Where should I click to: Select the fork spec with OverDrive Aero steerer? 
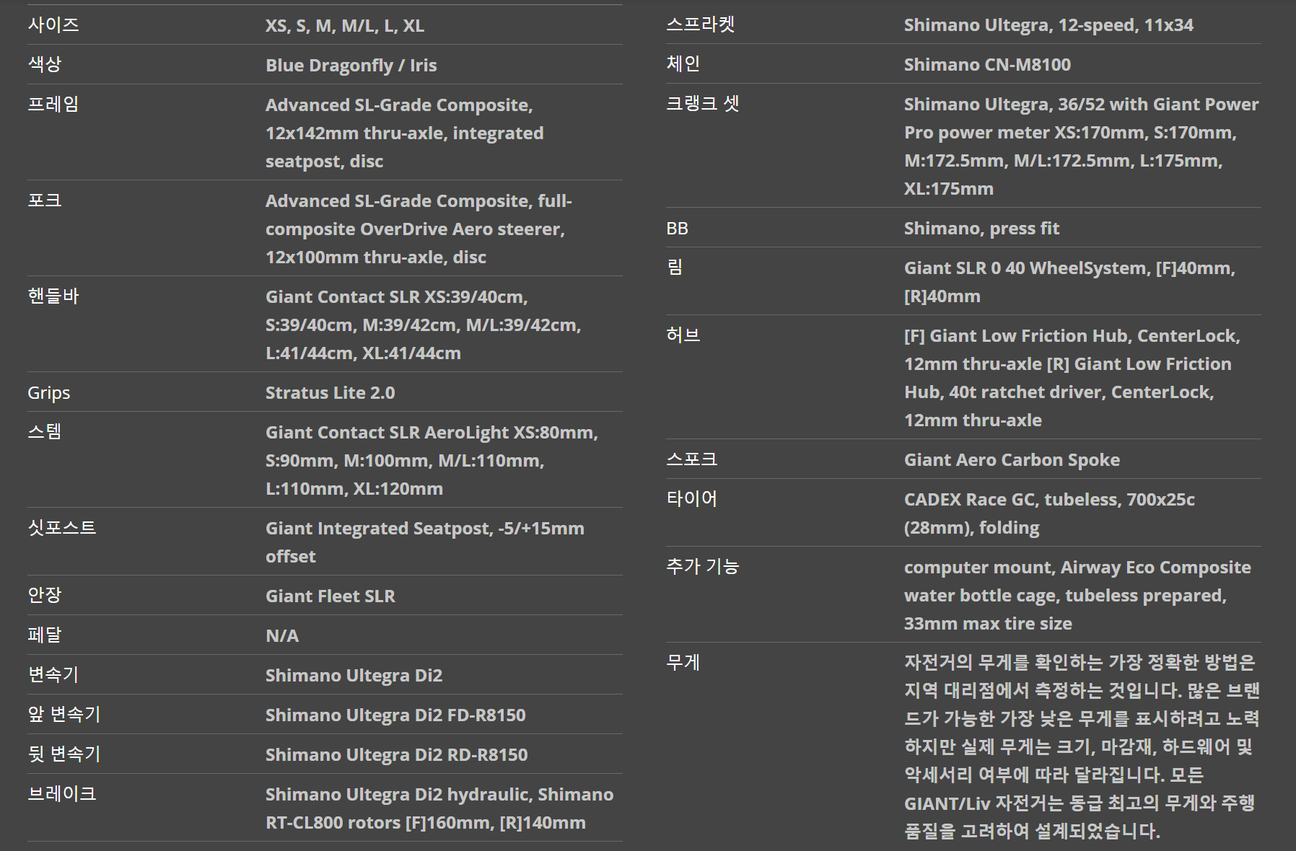(x=419, y=229)
